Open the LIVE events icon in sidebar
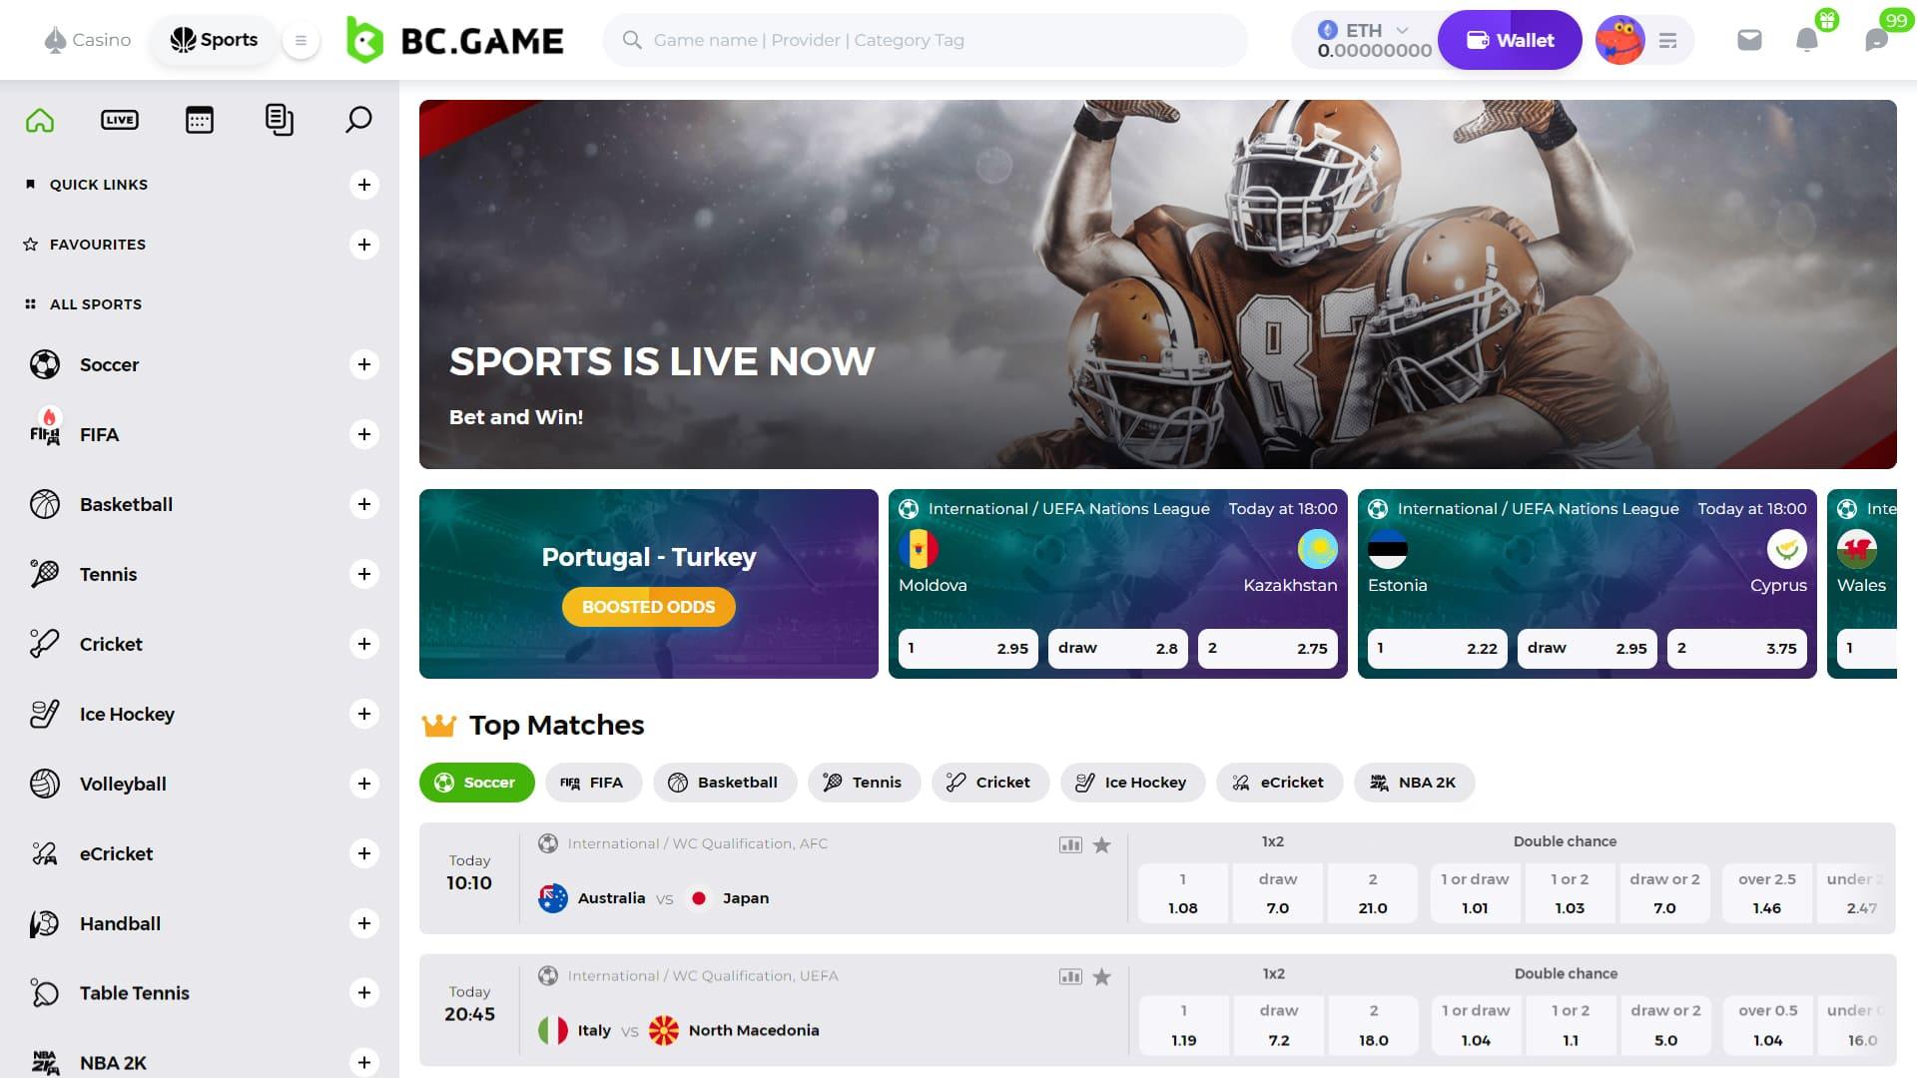The width and height of the screenshot is (1917, 1078). 120,120
